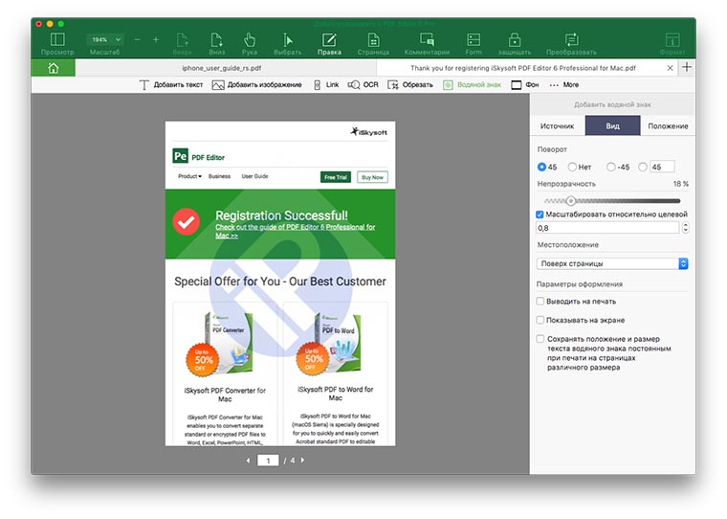Zoom in with the plus button
The height and width of the screenshot is (519, 727).
[x=156, y=40]
